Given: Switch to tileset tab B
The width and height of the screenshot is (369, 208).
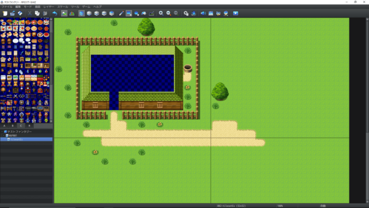Looking at the screenshot, I should pyautogui.click(x=13, y=126).
